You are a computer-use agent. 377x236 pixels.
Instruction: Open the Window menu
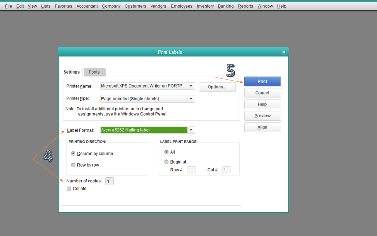point(265,6)
